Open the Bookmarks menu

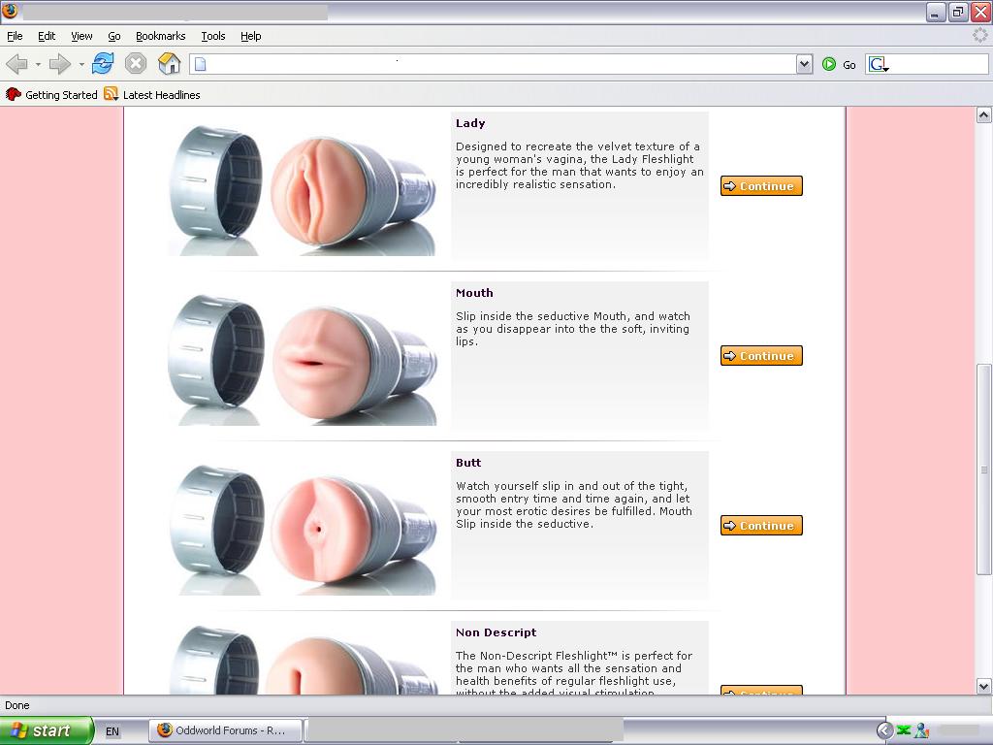pyautogui.click(x=160, y=36)
